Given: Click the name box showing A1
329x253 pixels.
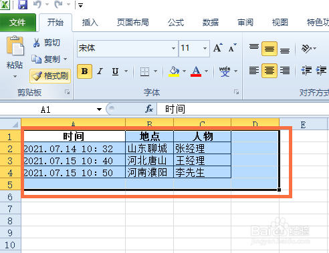Looking at the screenshot, I should click(46, 109).
